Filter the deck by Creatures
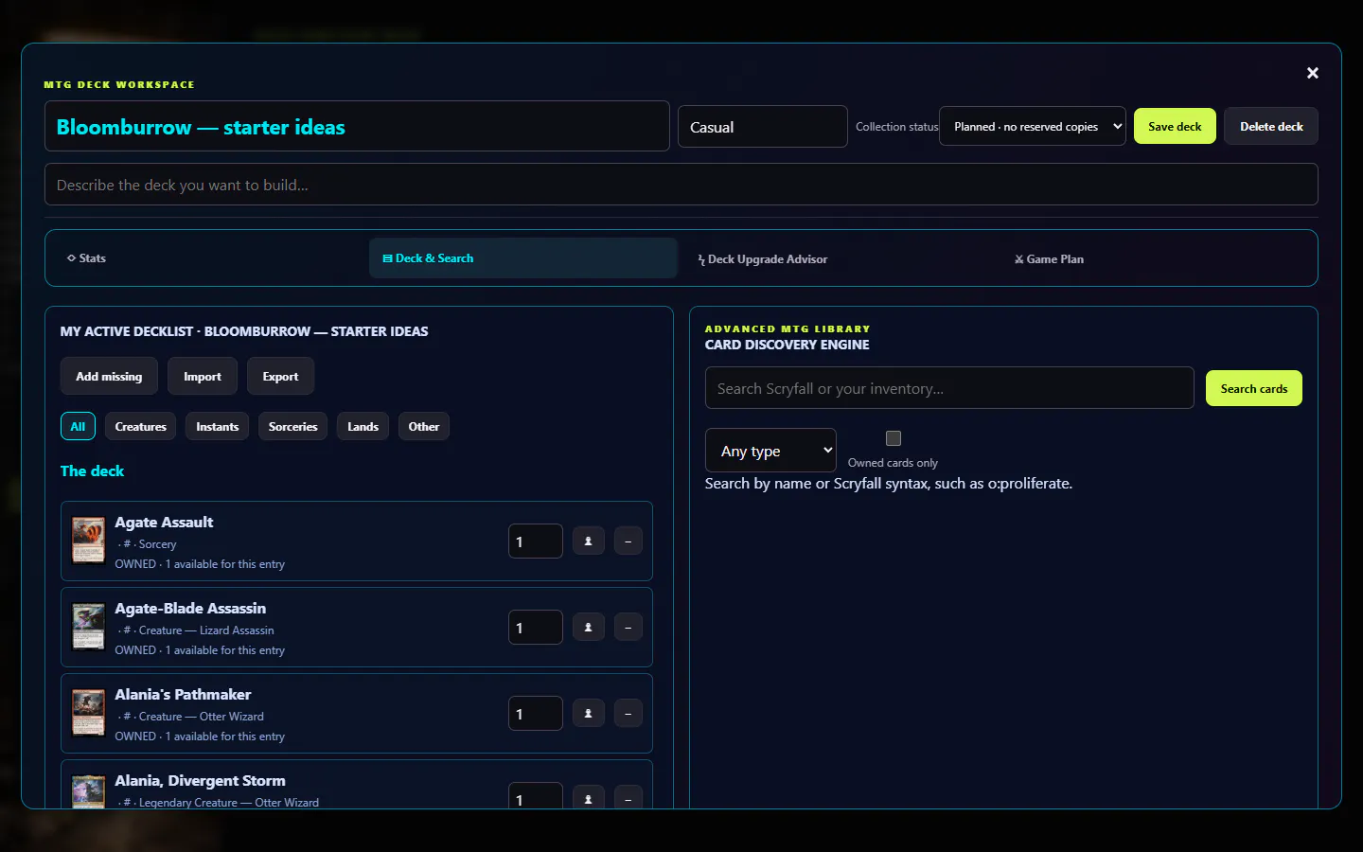1363x852 pixels. [141, 426]
